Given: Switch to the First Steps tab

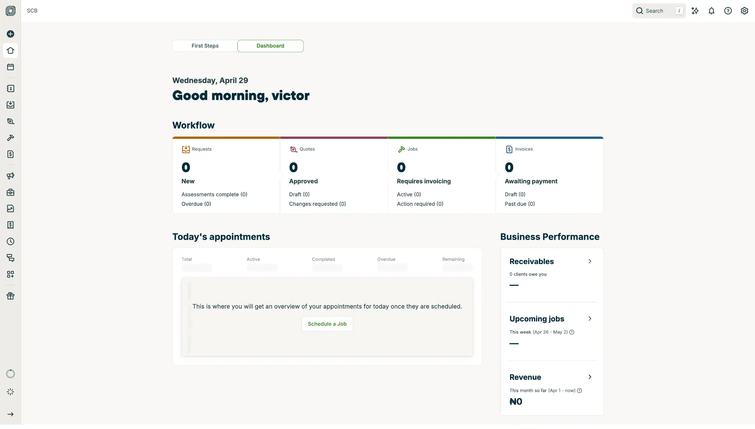Looking at the screenshot, I should pyautogui.click(x=205, y=46).
